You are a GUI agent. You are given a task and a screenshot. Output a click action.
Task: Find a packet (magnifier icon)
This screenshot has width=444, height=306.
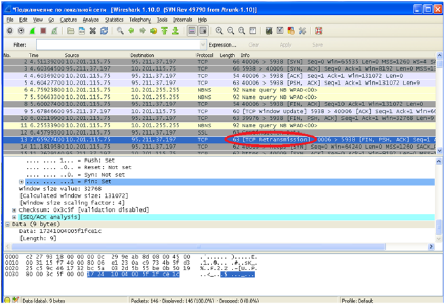[120, 31]
